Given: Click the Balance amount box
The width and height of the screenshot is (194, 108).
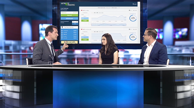Looking at the screenshot, I should tap(69, 12).
